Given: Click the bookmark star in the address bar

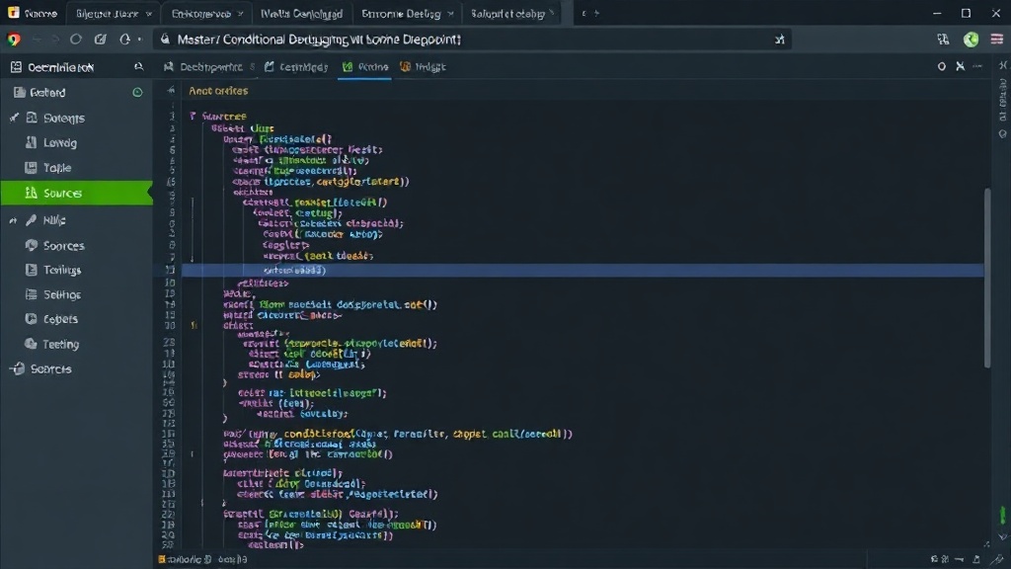Looking at the screenshot, I should 780,40.
